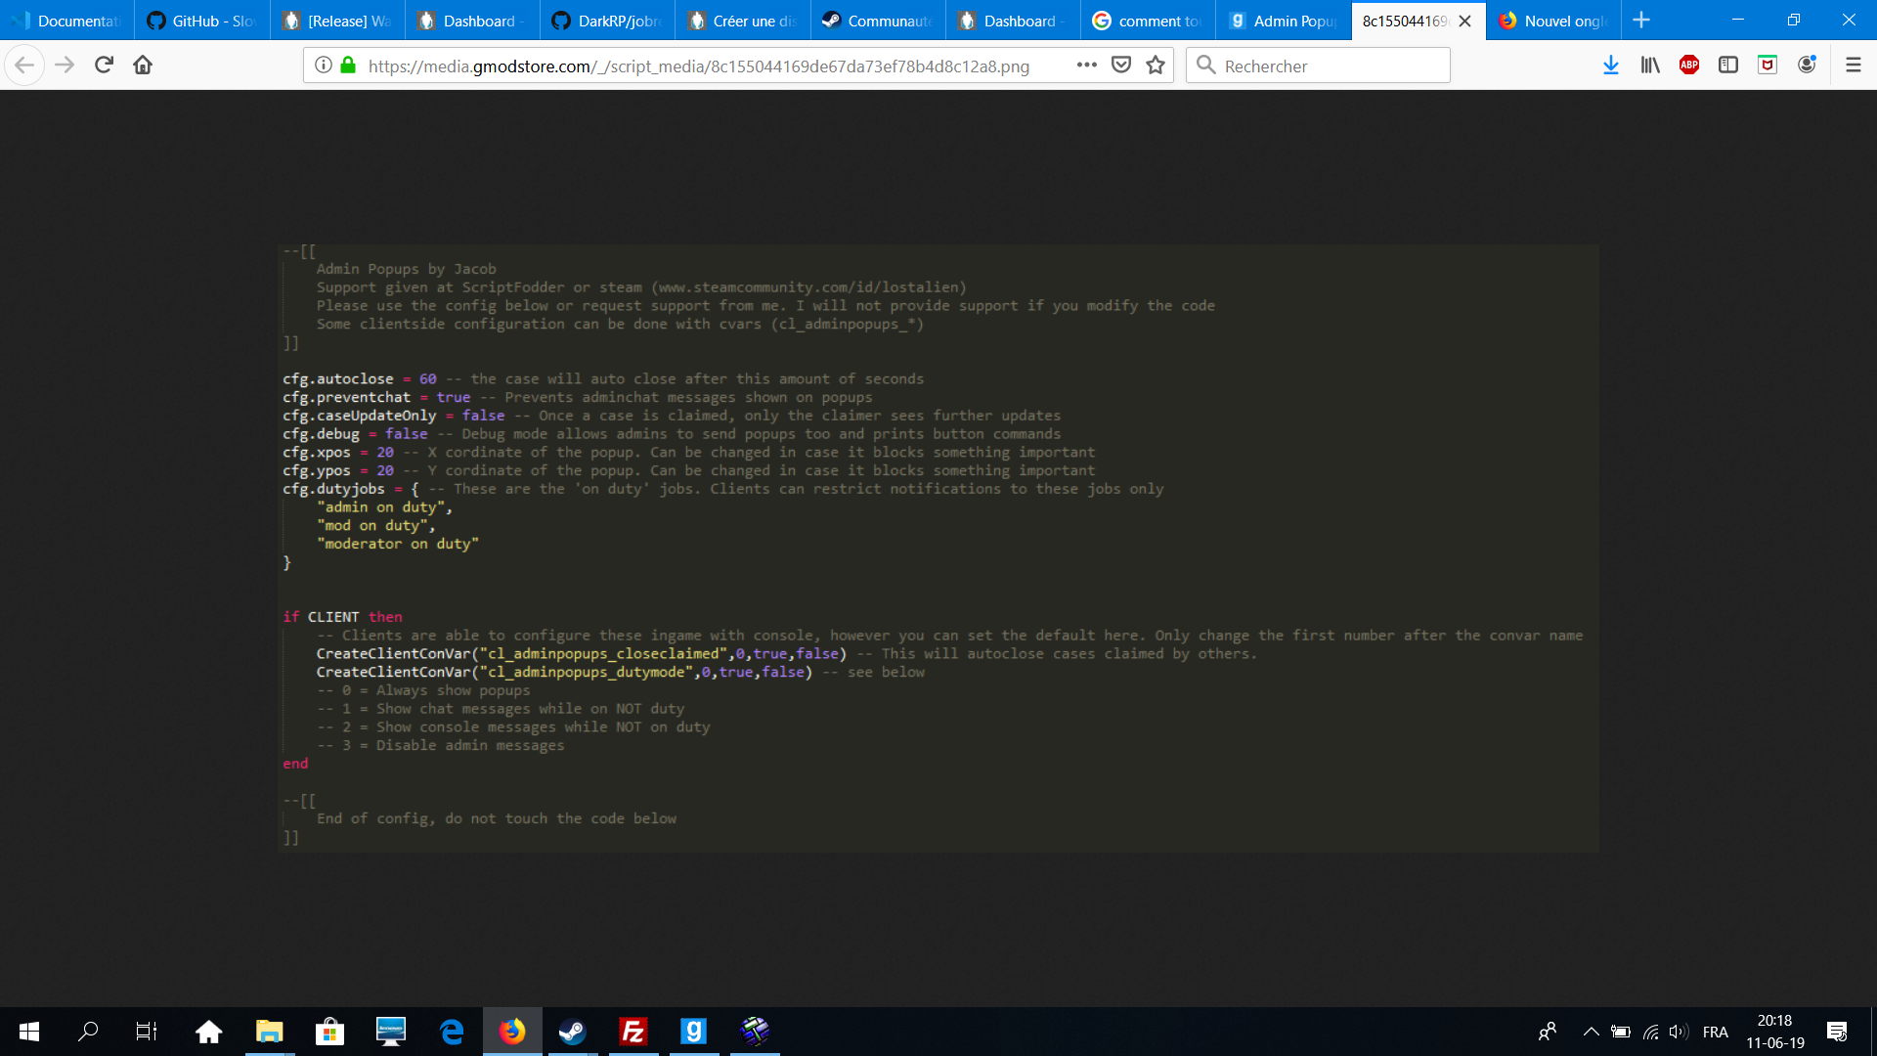Open File Explorer from taskbar

(269, 1032)
